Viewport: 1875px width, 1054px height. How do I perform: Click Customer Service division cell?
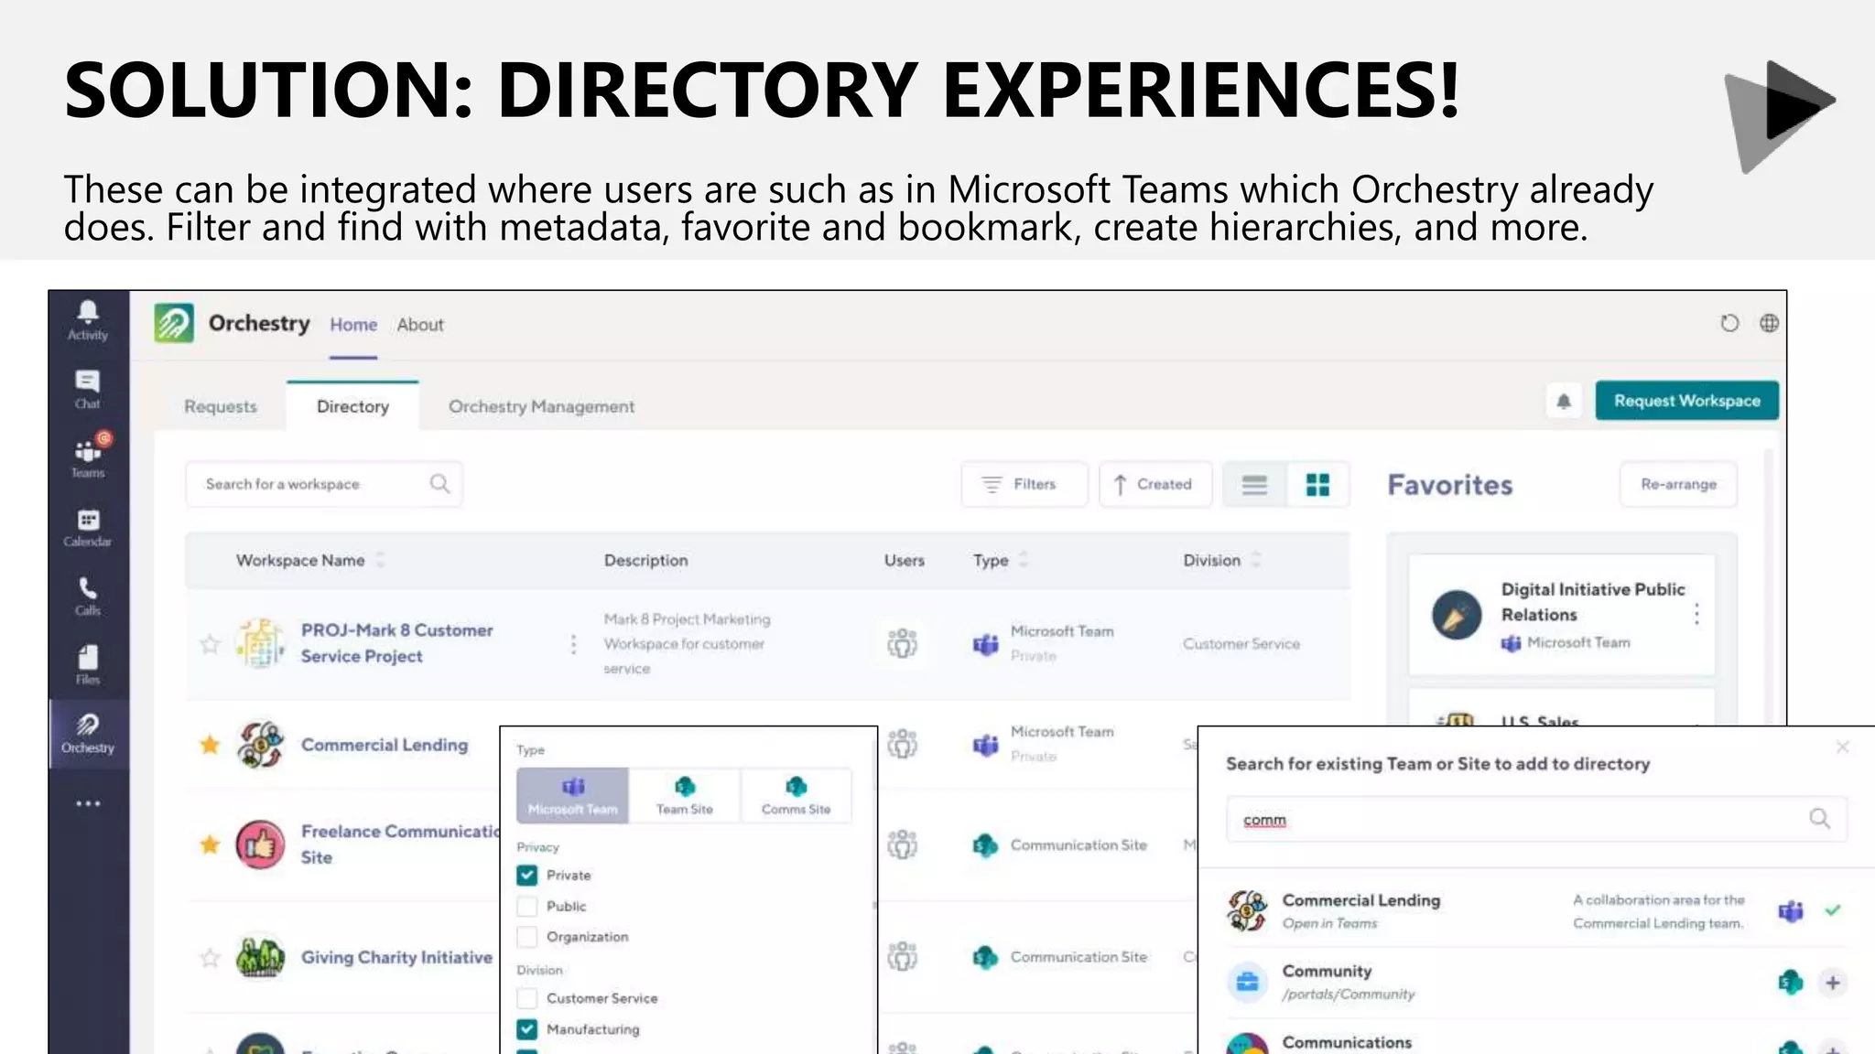[1241, 644]
